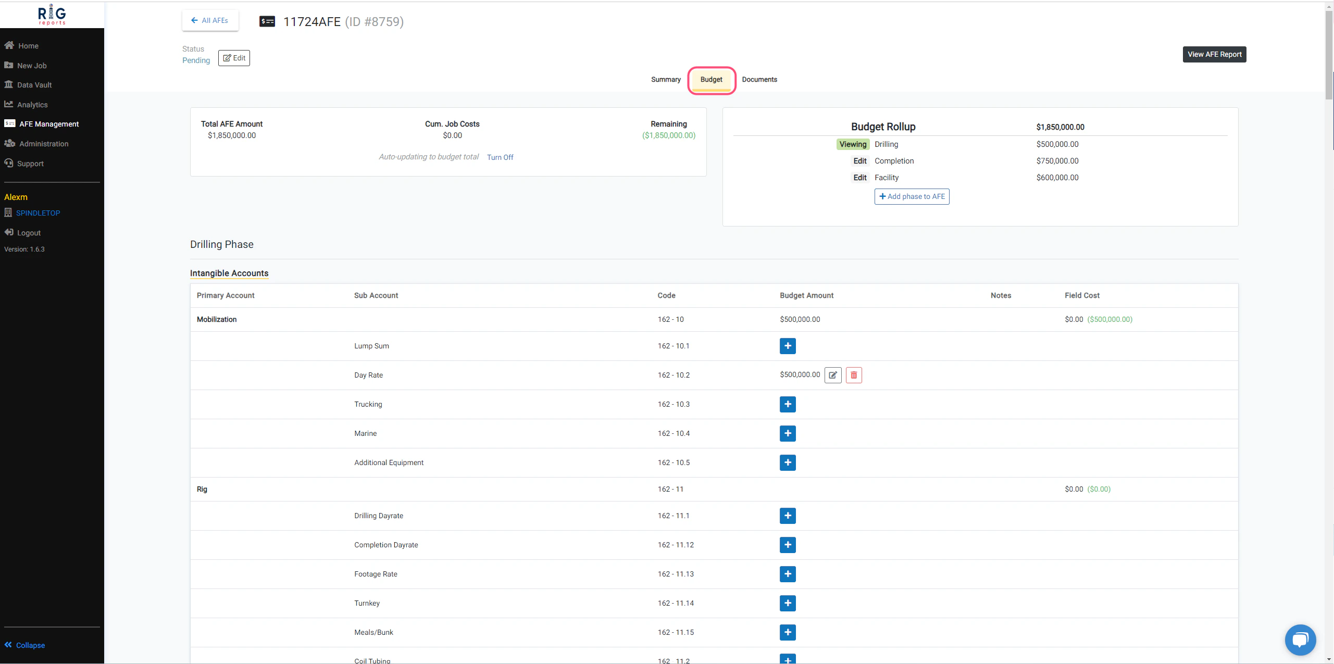The height and width of the screenshot is (664, 1334).
Task: Switch to the Documents tab
Action: click(759, 80)
